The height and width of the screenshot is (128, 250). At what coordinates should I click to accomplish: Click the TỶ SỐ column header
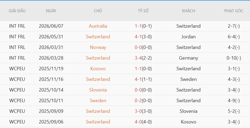[x=143, y=11]
